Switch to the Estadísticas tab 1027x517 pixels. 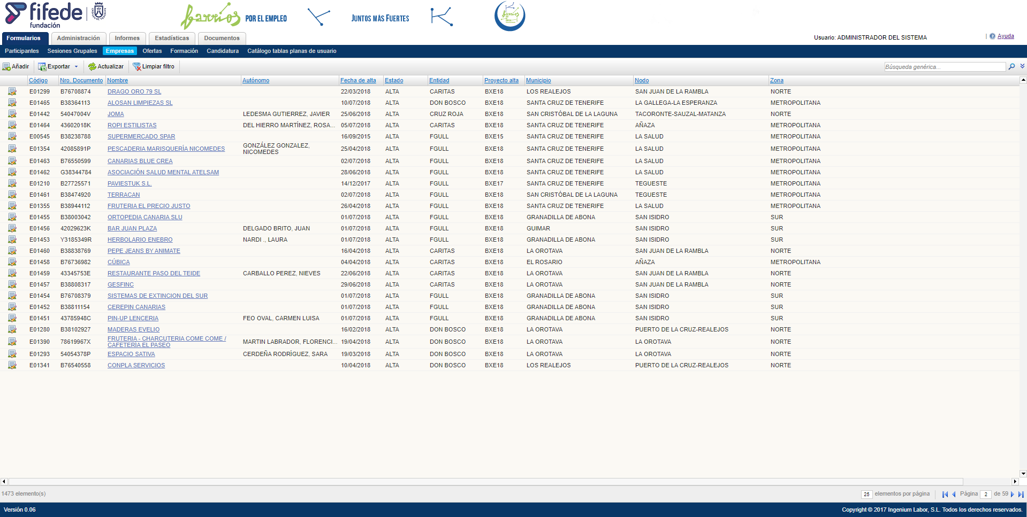pyautogui.click(x=172, y=38)
